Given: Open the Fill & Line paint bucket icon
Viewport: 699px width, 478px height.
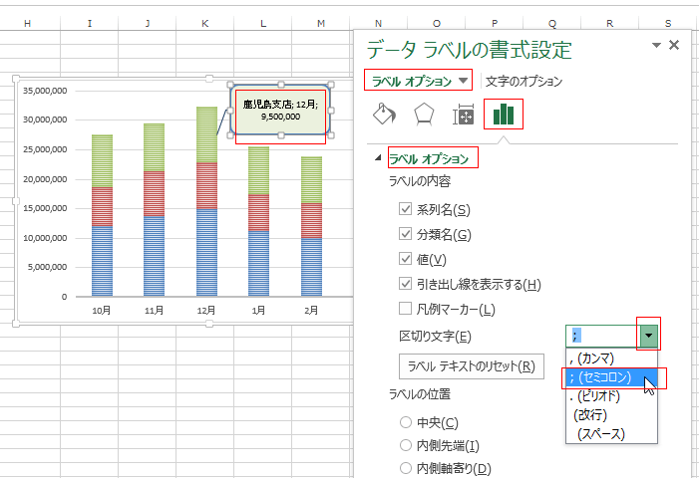Looking at the screenshot, I should point(384,115).
